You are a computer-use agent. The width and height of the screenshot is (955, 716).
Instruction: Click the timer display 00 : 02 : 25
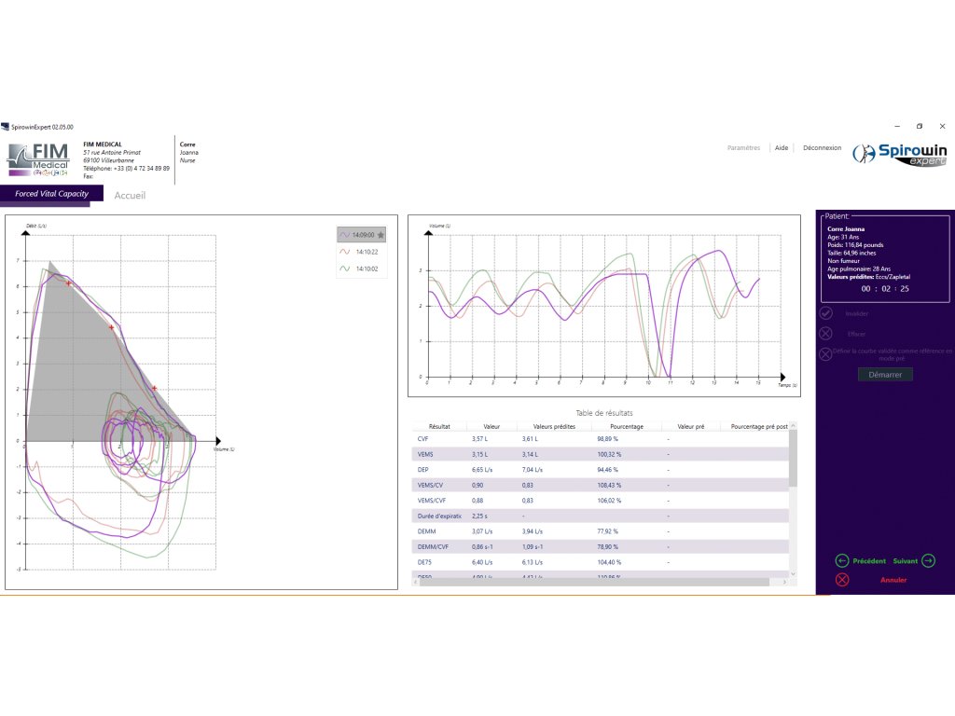coord(885,289)
